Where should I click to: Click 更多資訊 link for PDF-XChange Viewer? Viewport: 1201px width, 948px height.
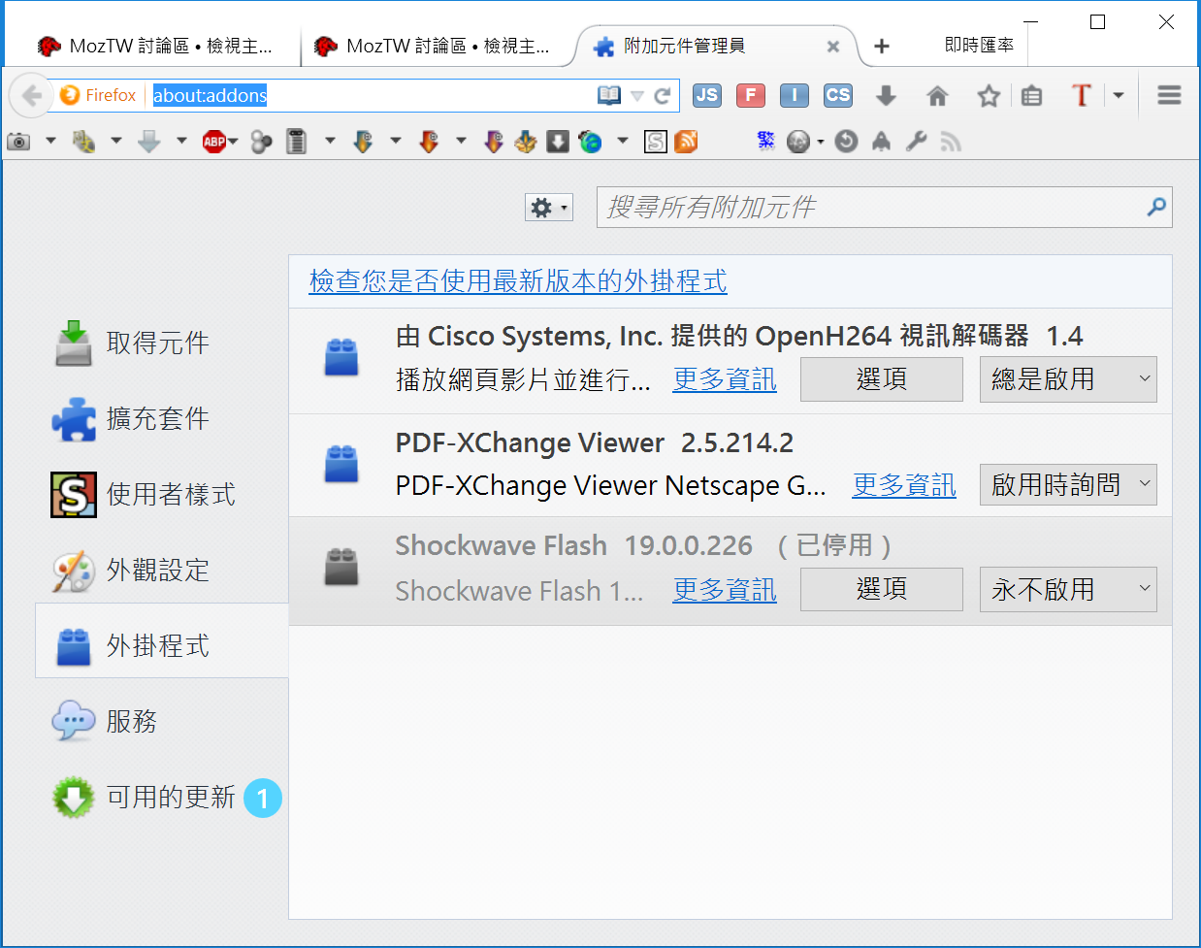(904, 485)
